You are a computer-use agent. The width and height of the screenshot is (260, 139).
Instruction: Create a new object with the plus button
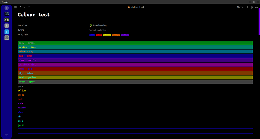6,8
